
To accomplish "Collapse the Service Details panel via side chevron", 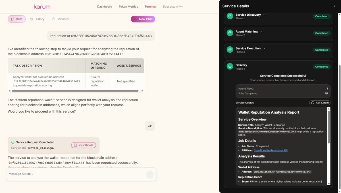I will pos(334,6).
